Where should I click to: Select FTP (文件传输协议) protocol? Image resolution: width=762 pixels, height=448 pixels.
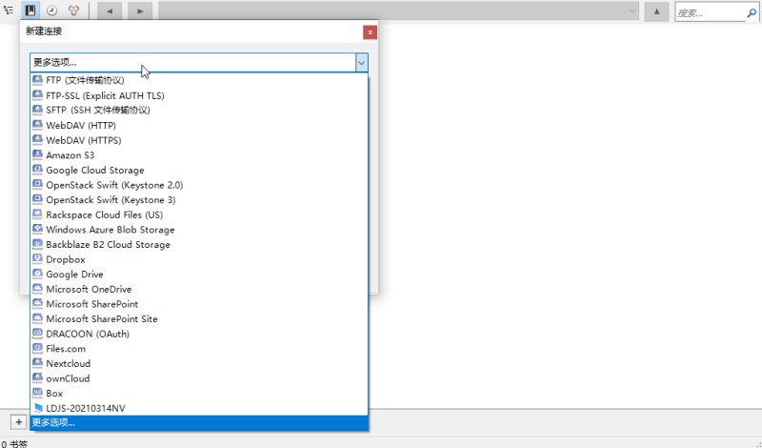point(199,80)
